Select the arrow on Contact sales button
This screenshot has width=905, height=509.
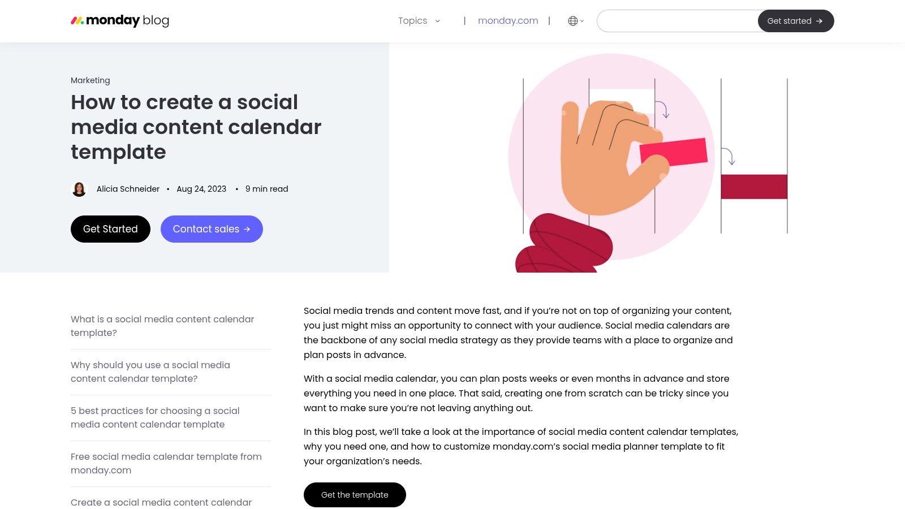point(247,229)
